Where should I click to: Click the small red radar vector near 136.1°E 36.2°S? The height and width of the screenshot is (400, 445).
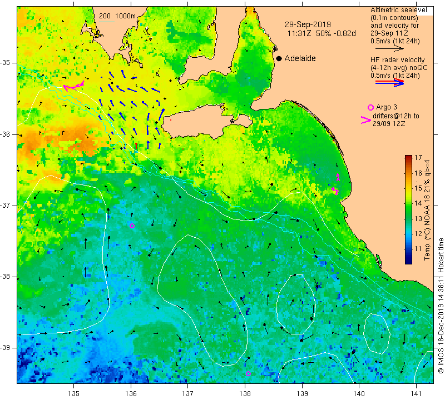136,146
